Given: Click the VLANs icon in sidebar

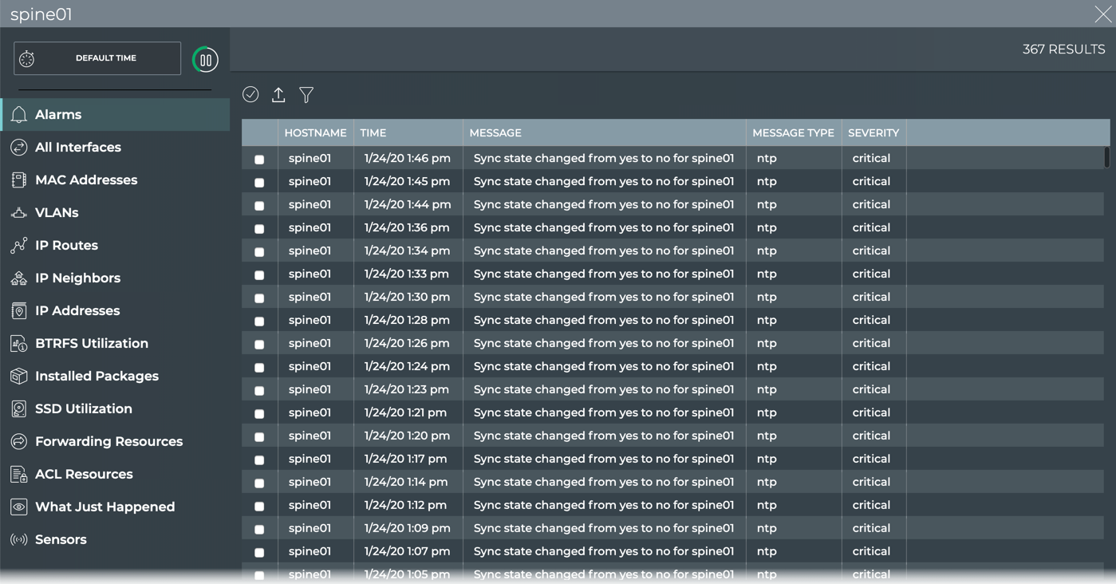Looking at the screenshot, I should [x=19, y=213].
